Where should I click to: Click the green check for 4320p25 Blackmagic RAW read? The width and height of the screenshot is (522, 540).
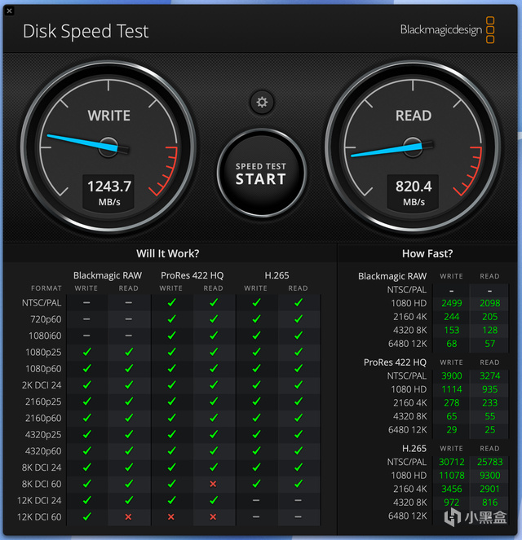pos(129,434)
